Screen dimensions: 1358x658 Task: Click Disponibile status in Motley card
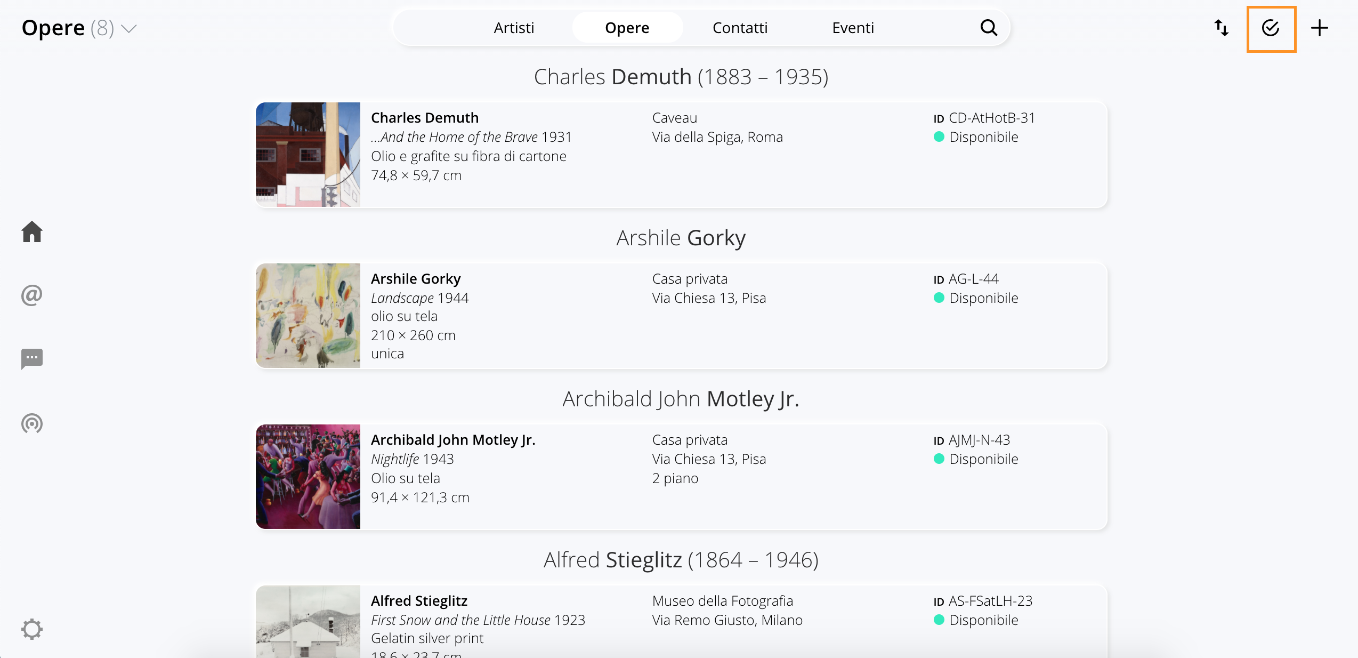976,459
